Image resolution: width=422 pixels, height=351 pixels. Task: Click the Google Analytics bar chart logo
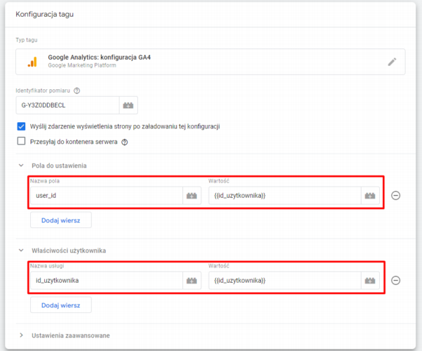click(x=32, y=62)
